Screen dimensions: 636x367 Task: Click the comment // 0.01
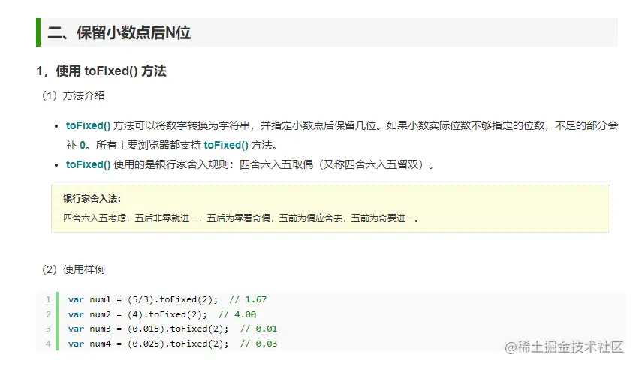[x=259, y=329]
